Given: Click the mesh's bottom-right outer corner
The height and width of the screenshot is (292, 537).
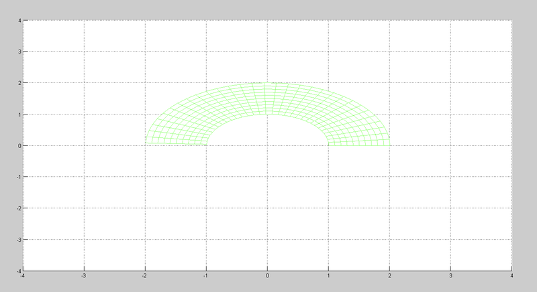Looking at the screenshot, I should (389, 145).
